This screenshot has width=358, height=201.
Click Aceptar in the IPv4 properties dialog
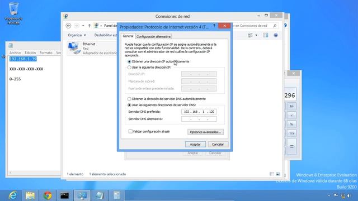(195, 144)
